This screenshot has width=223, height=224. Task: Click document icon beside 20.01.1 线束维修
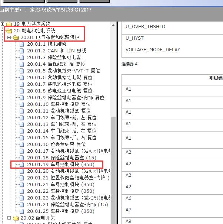(21, 44)
